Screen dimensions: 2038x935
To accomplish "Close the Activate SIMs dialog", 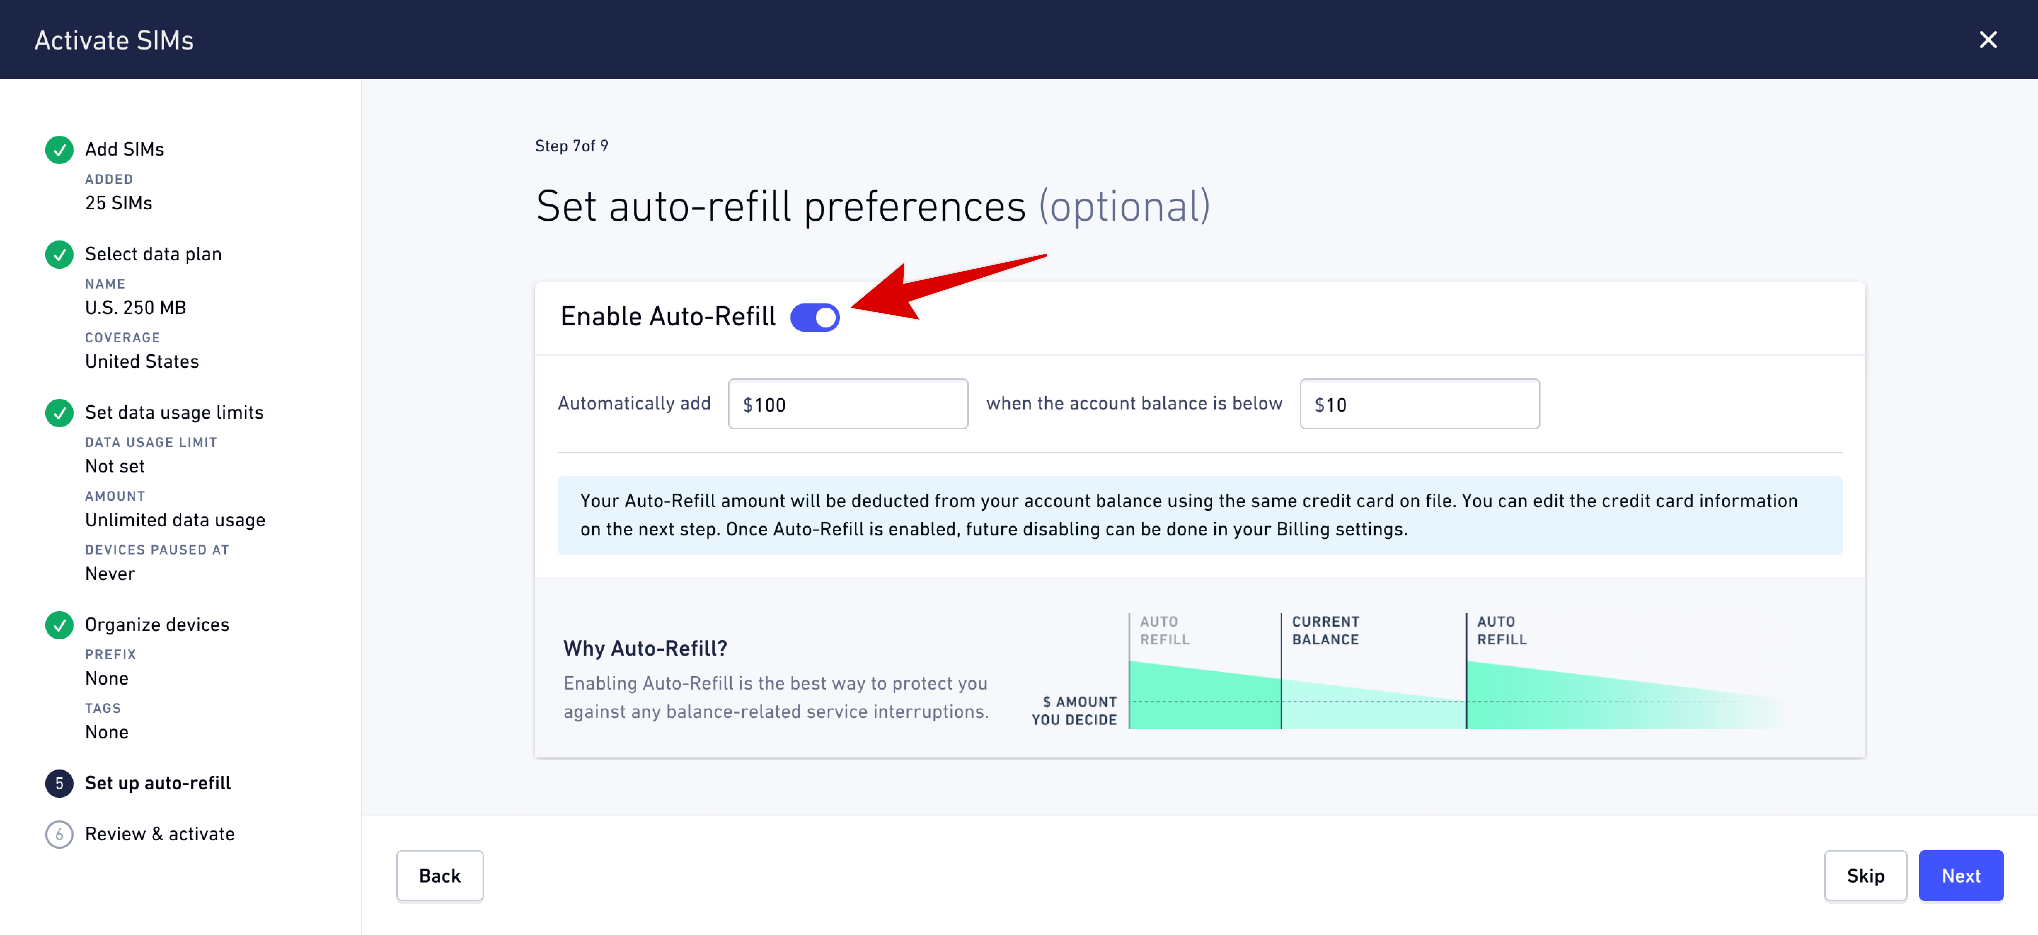I will 1987,40.
